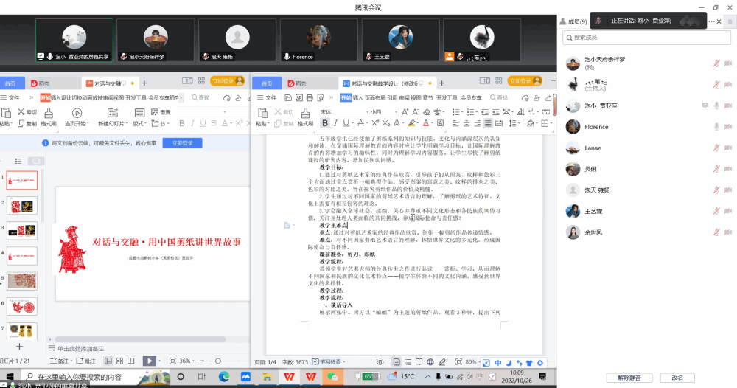Apply superscript in Writer document toolbar
The height and width of the screenshot is (388, 737).
tap(374, 123)
